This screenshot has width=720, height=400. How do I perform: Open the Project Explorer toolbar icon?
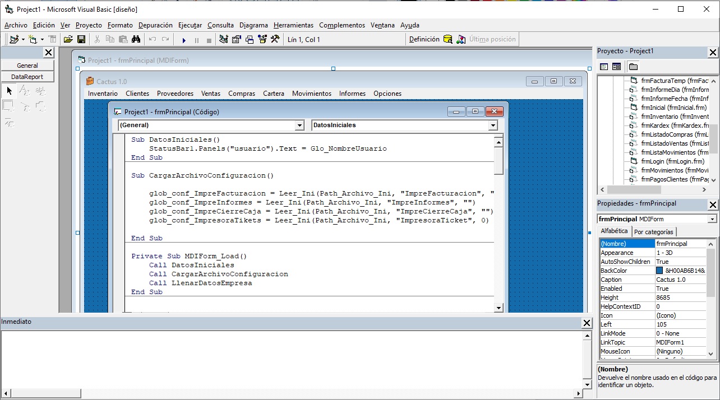(x=224, y=39)
